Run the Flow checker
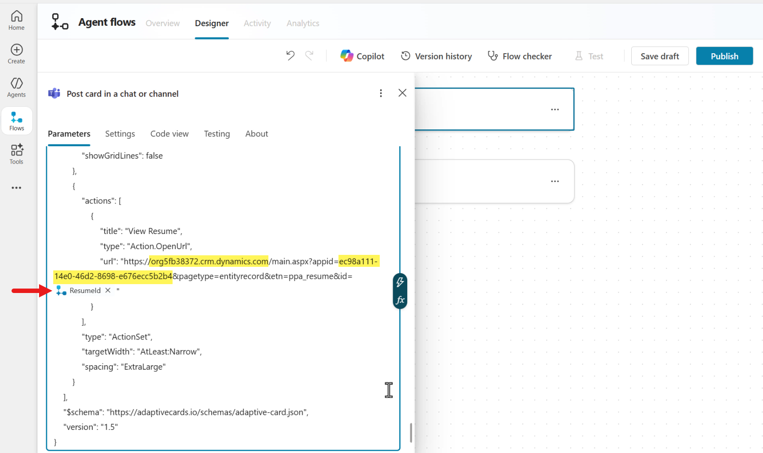Screen dimensions: 763x453 click(x=519, y=56)
